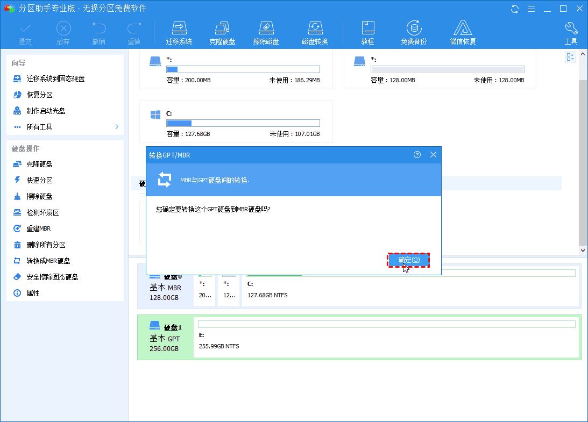Click the dialog help question mark
This screenshot has height=422, width=588.
(x=417, y=155)
